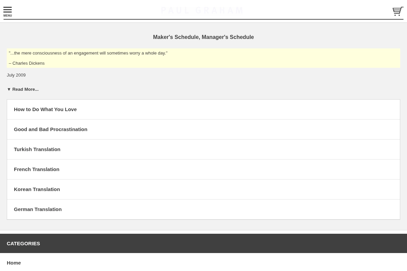Open the shopping cart icon
Viewport: 407px width, 271px height.
(x=398, y=11)
